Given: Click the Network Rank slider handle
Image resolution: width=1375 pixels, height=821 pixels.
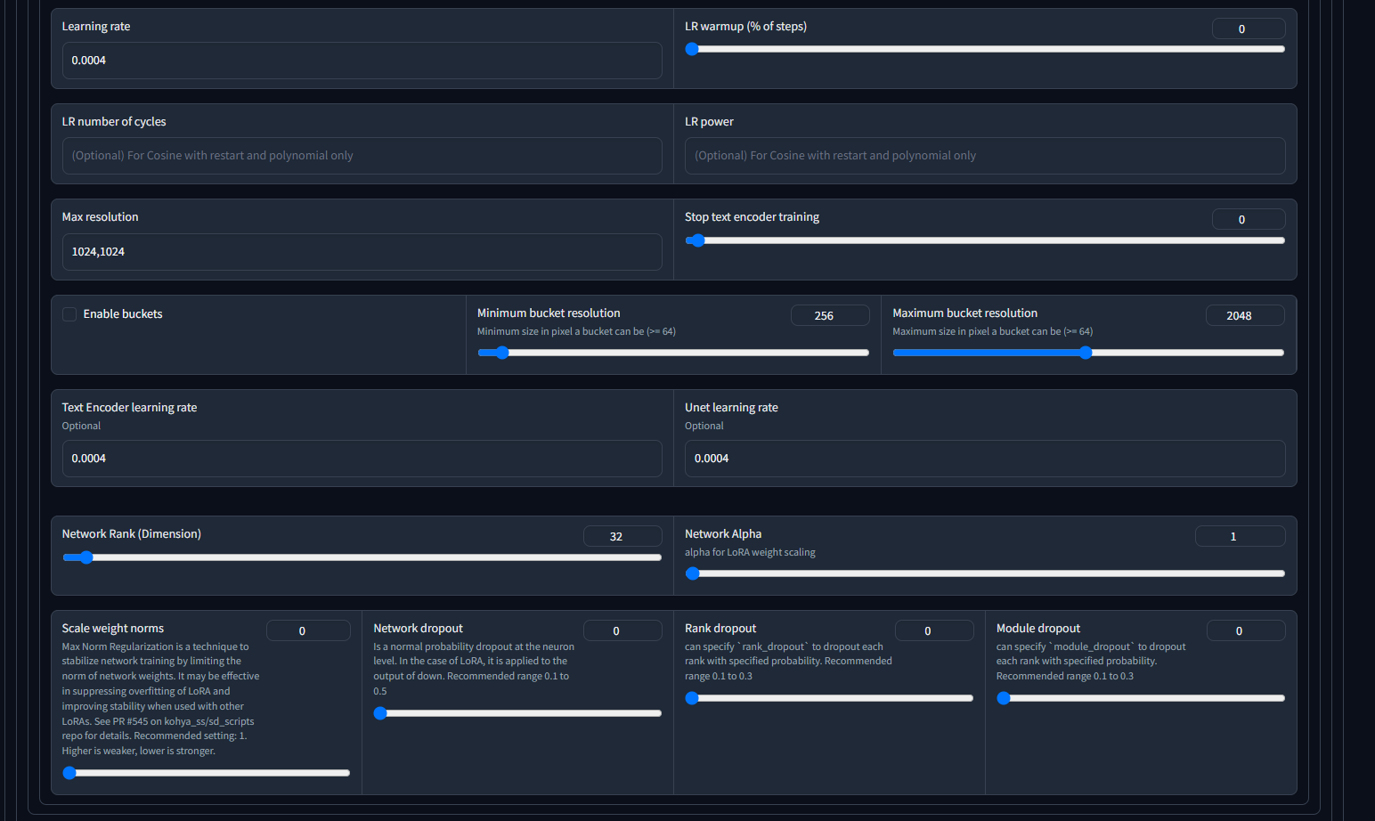Looking at the screenshot, I should pyautogui.click(x=85, y=557).
